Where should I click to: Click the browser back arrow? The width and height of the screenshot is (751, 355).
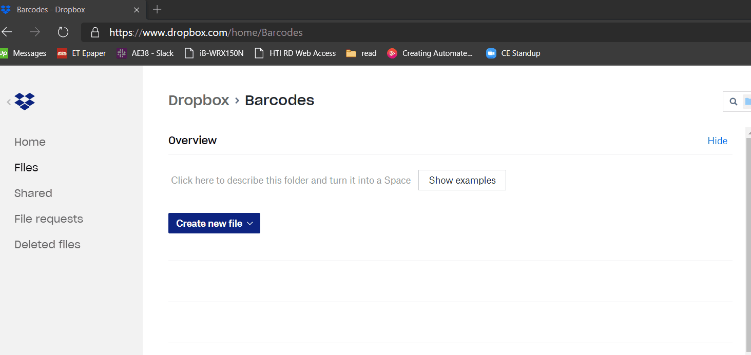point(7,32)
